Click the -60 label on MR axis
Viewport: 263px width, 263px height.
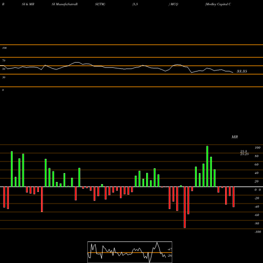point(257,215)
